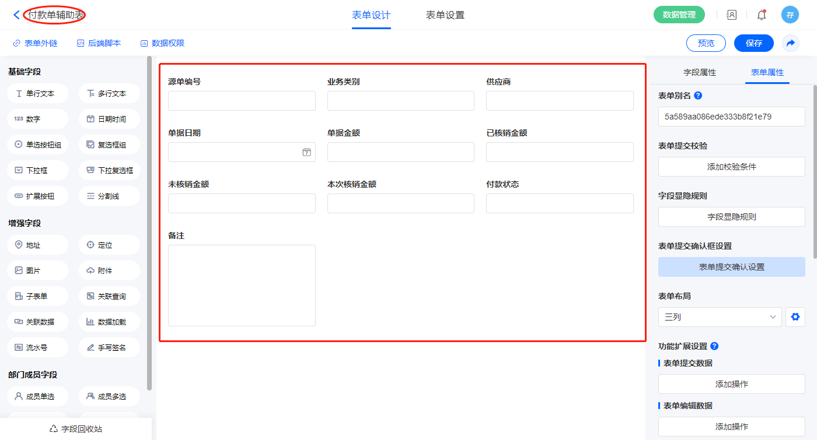This screenshot has height=440, width=817.
Task: Add the 下拉框 field component
Action: click(38, 171)
